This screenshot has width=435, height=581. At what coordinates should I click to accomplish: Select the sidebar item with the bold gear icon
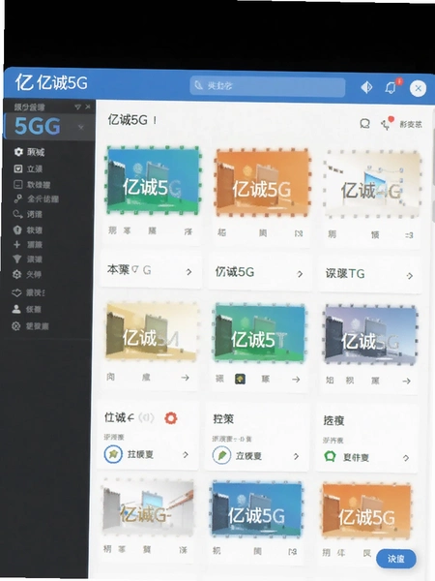pos(29,152)
